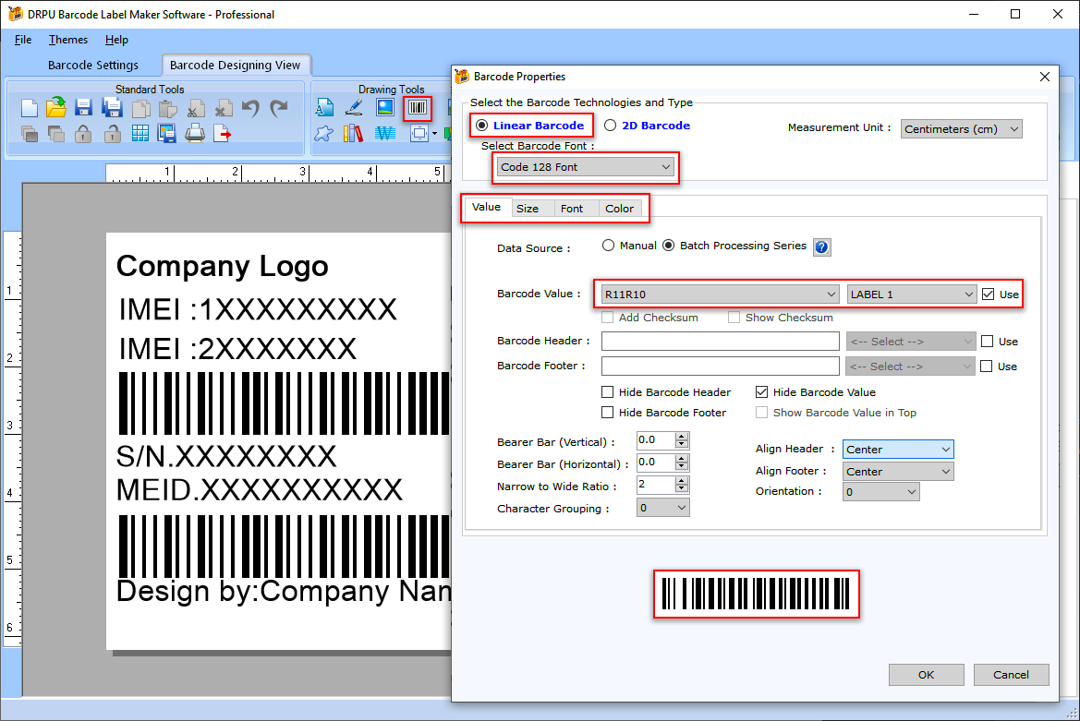Open the blue help icon beside Batch Processing Series

point(821,247)
